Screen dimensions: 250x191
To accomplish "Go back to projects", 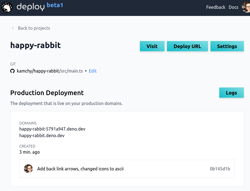I will pos(34,28).
